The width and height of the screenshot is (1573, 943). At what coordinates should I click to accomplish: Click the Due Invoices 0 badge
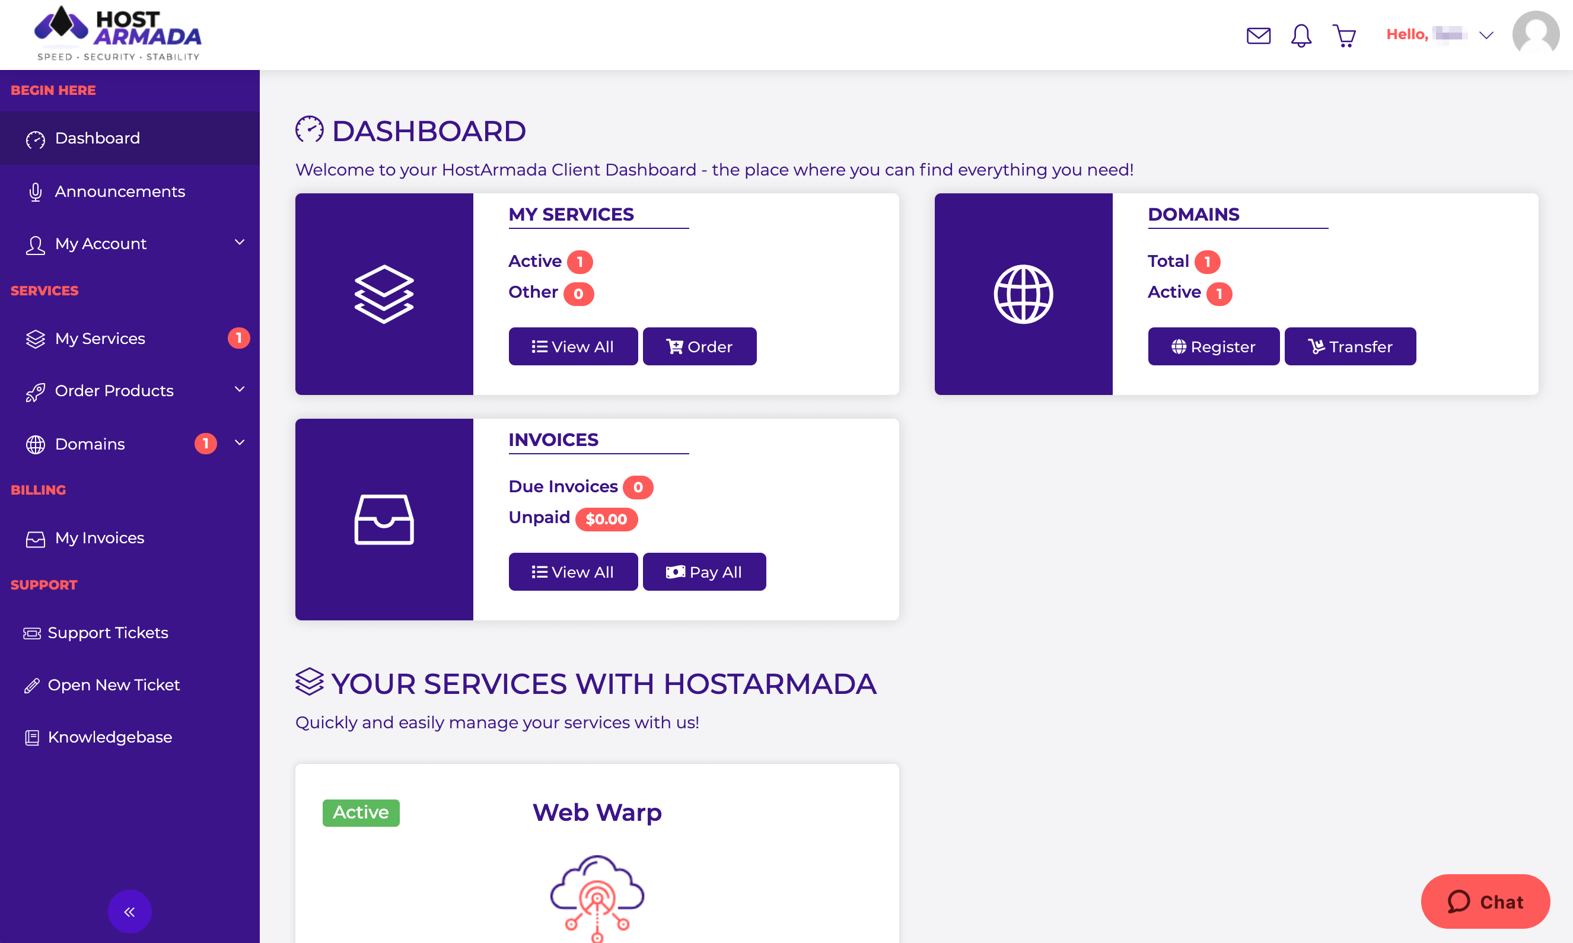(x=638, y=488)
